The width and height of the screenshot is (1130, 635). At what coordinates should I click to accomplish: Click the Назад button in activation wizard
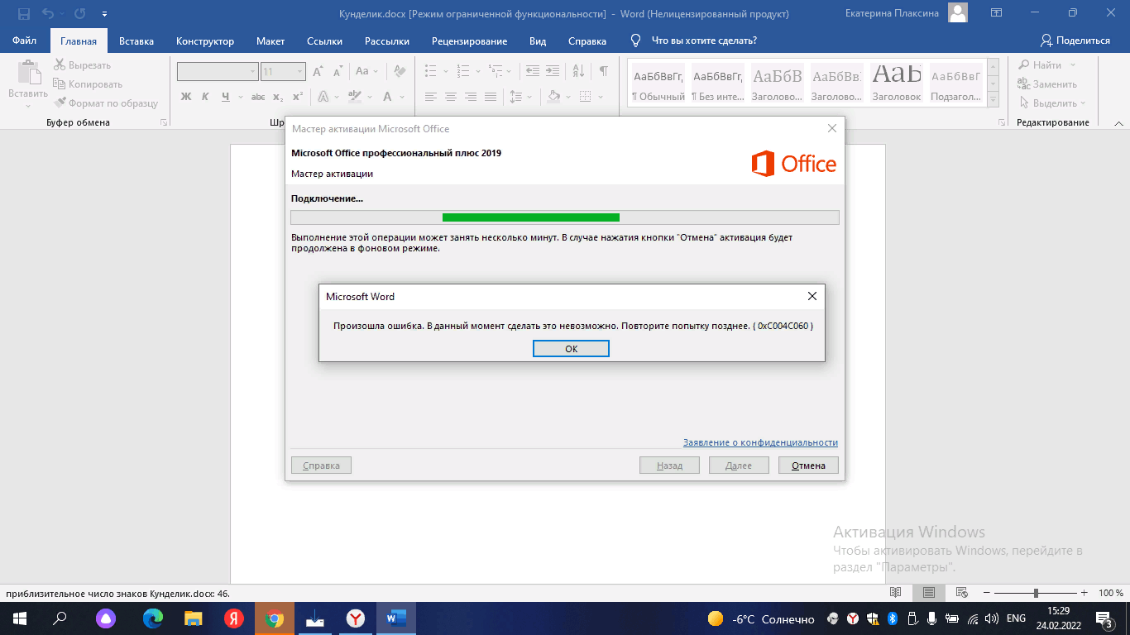(669, 466)
